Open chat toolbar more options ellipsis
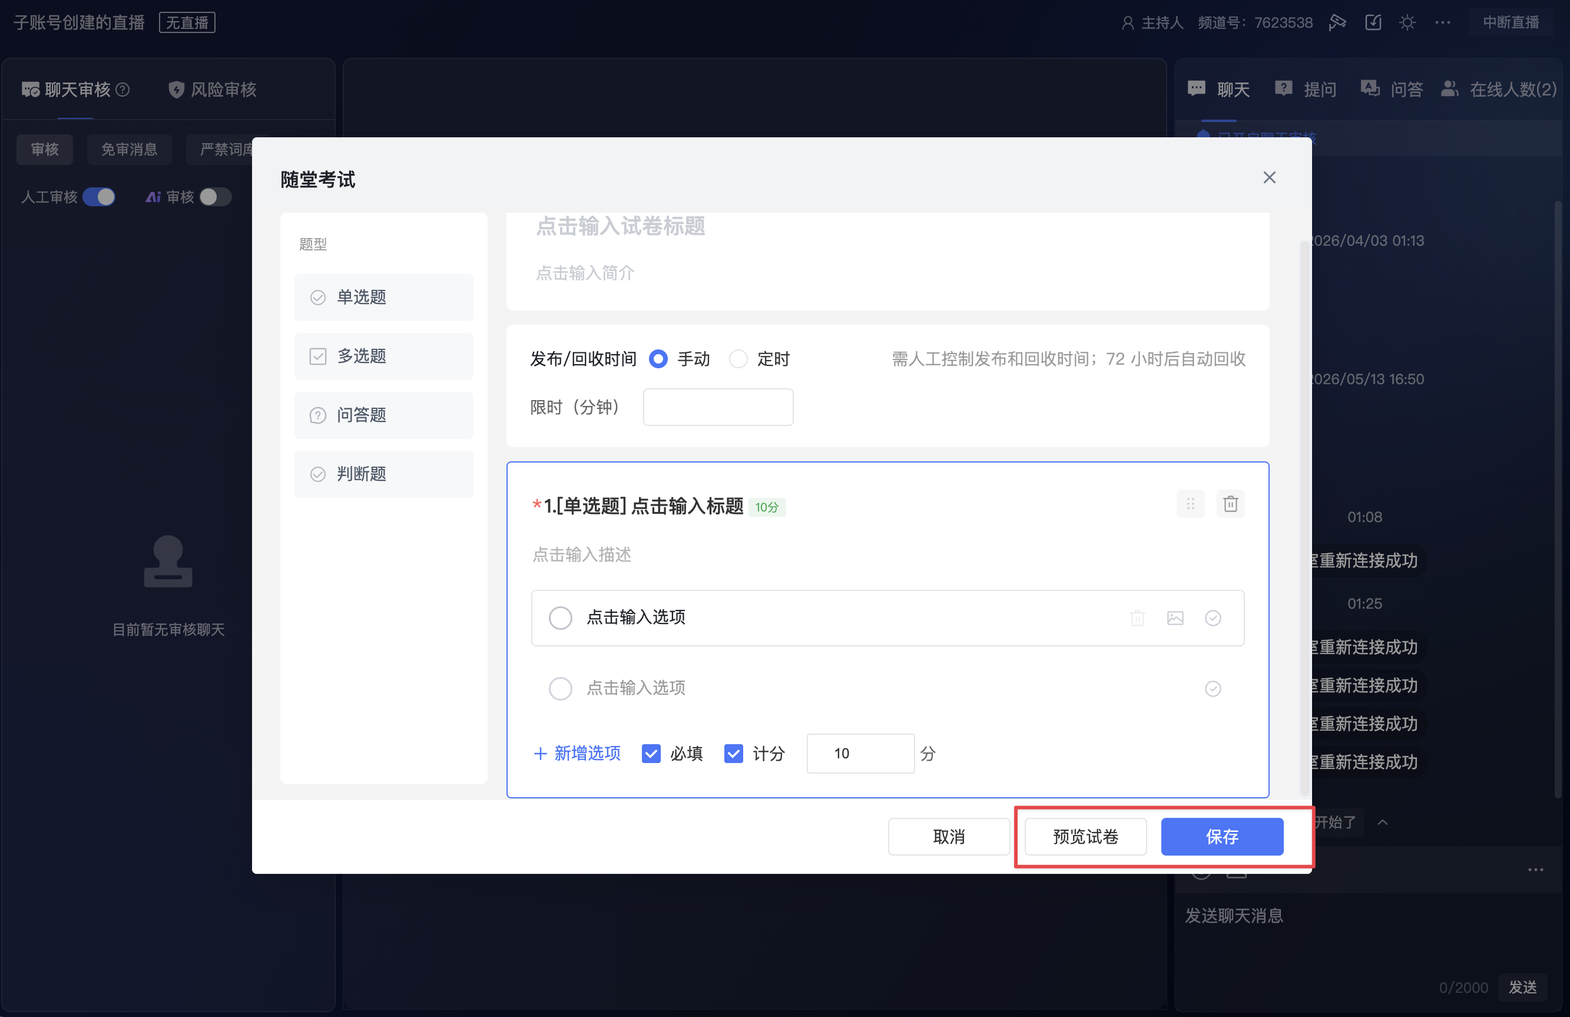The width and height of the screenshot is (1570, 1017). [1535, 870]
